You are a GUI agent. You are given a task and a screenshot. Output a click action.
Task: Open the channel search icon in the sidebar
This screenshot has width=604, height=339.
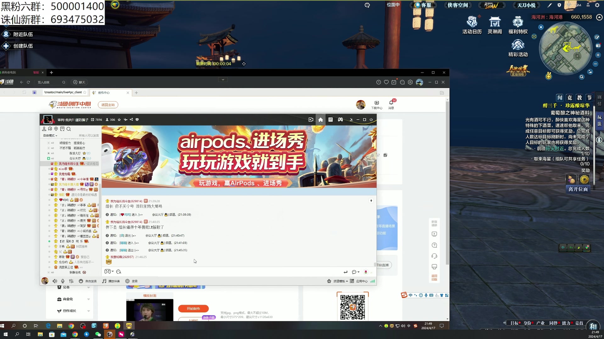pyautogui.click(x=69, y=129)
